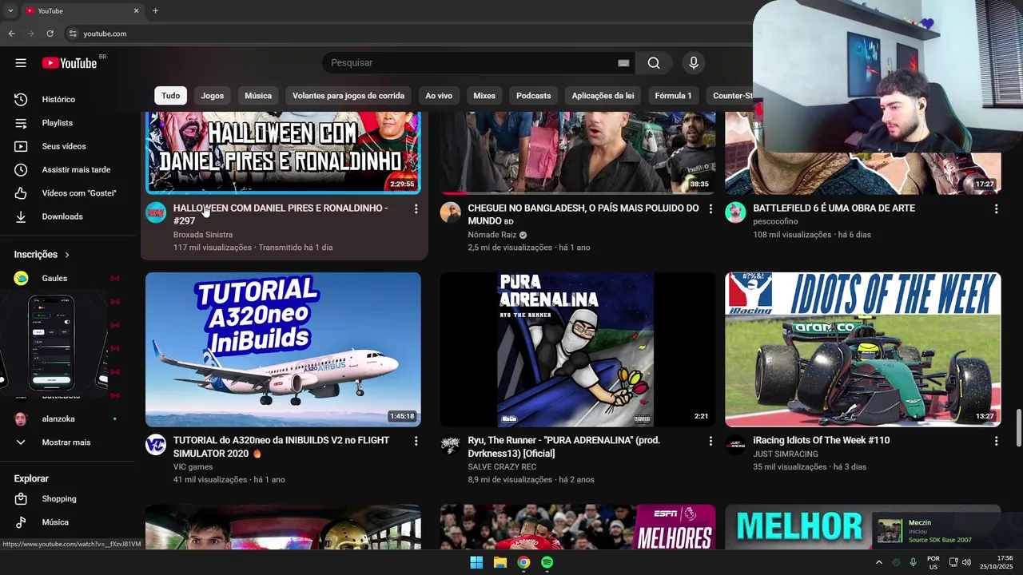Open options menu for Tutorial A320neo video

click(x=416, y=441)
